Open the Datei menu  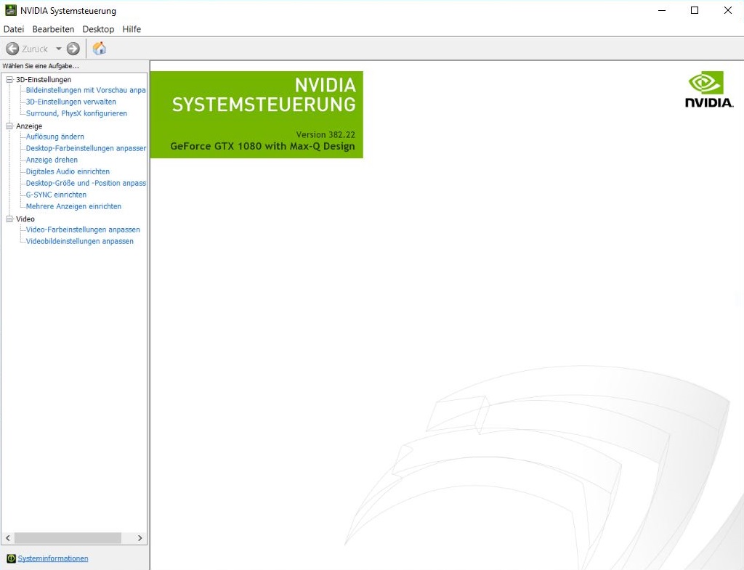[x=14, y=29]
